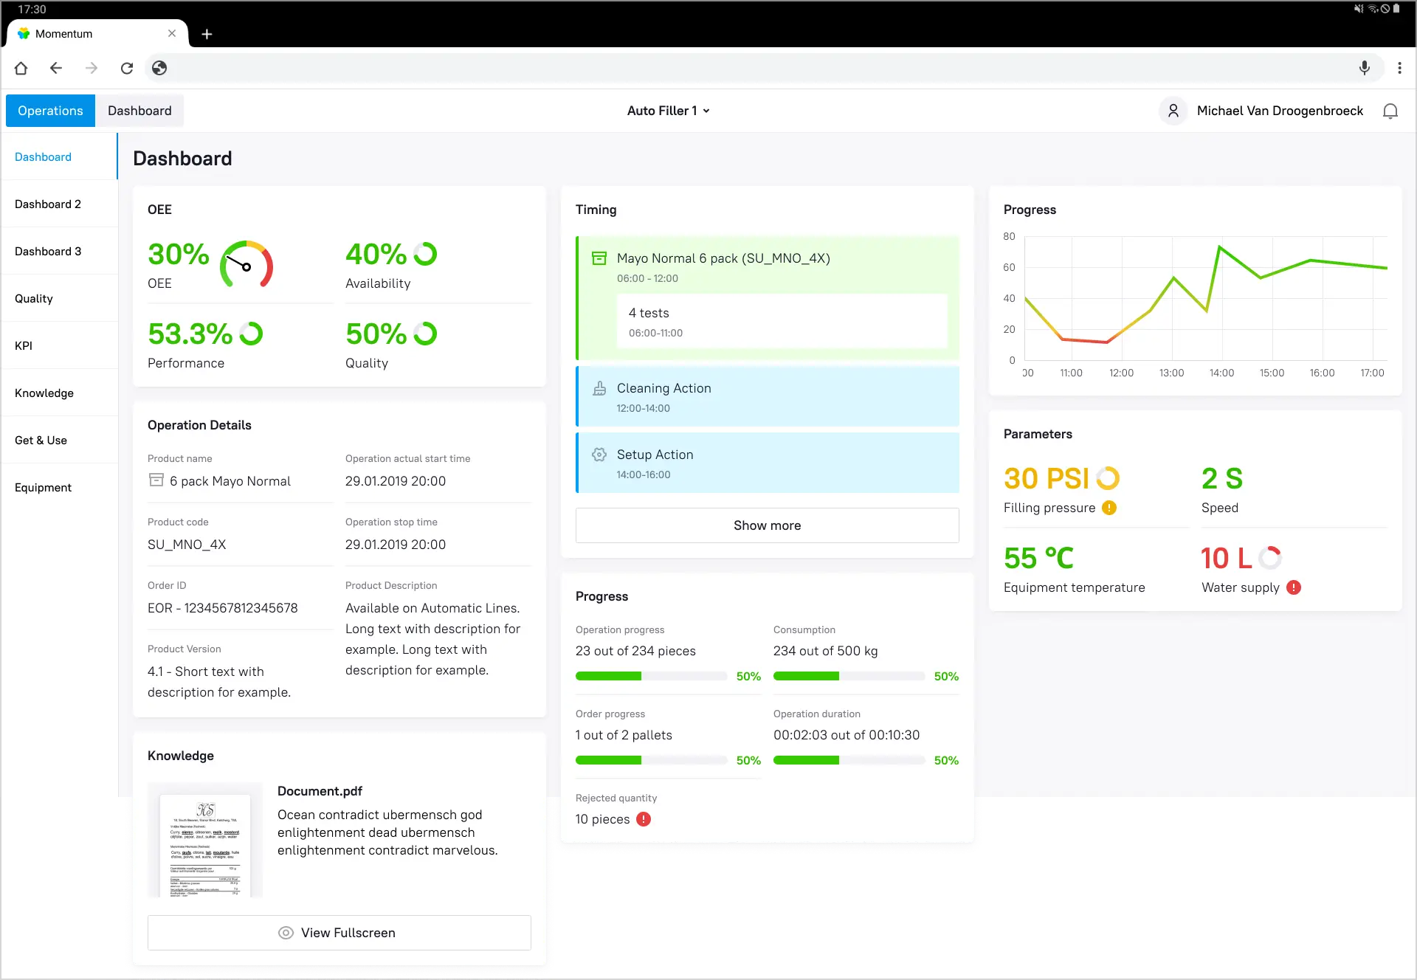Viewport: 1417px width, 980px height.
Task: Click the globe site info icon
Action: pyautogui.click(x=159, y=68)
